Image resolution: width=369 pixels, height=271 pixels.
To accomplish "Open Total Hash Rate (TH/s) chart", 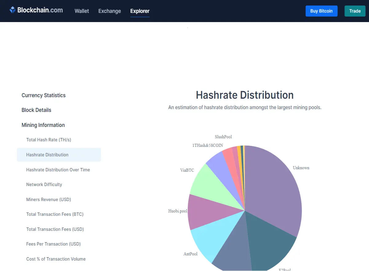I will (x=49, y=140).
